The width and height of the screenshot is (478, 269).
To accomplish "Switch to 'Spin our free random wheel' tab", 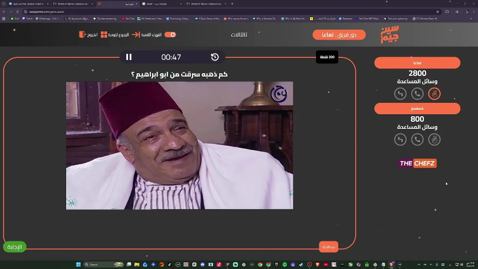I will [28, 4].
